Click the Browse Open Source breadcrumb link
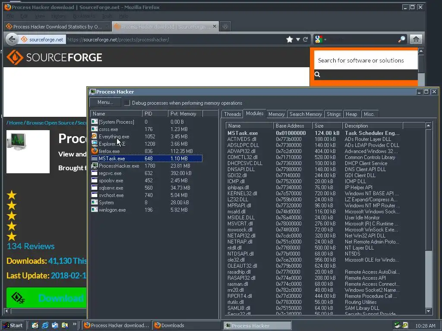The image size is (442, 331). [x=50, y=123]
